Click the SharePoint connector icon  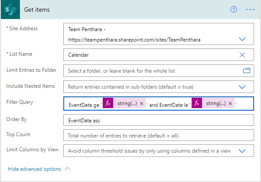10,10
